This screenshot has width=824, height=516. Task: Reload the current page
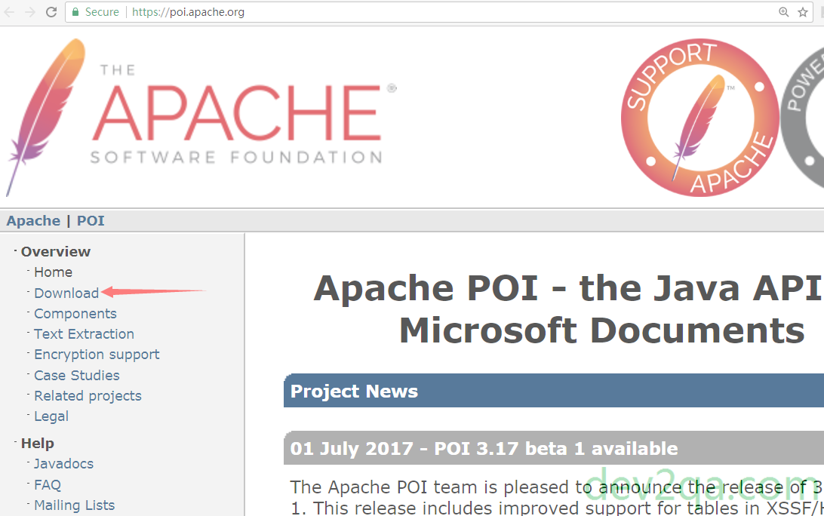coord(51,12)
